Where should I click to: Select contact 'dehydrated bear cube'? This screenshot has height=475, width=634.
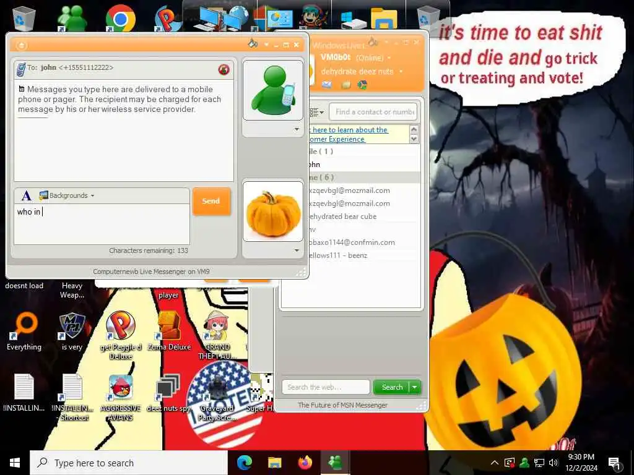(343, 216)
